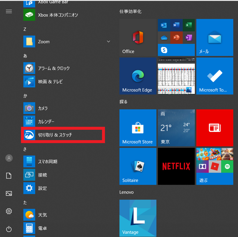Screen dimensions: 238x237
Task: Launch the Lenovo Vantage tile
Action: click(138, 218)
